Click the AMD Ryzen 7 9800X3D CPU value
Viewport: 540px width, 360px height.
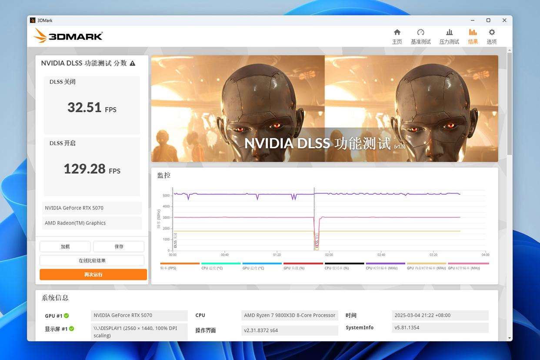click(x=290, y=315)
